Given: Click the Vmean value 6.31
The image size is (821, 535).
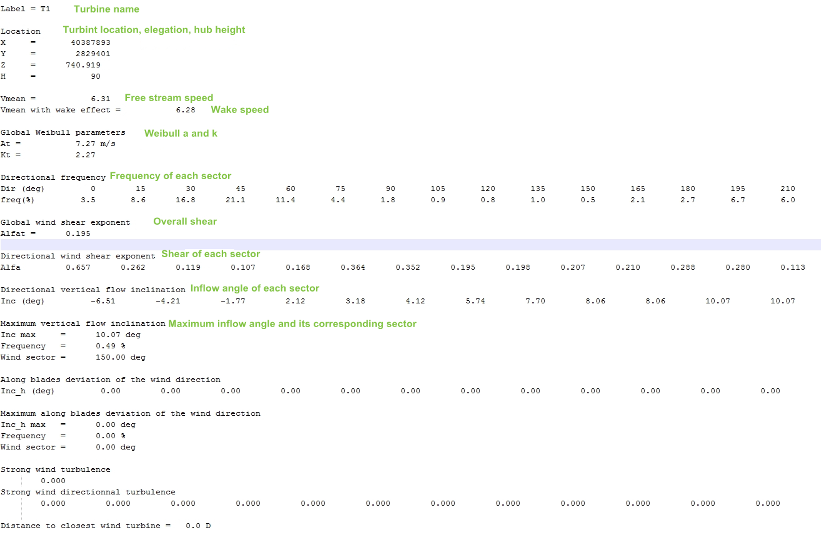Looking at the screenshot, I should [x=101, y=99].
